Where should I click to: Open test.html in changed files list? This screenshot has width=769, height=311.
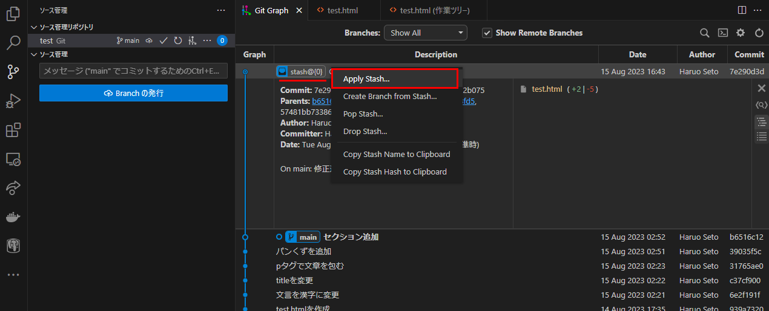coord(547,89)
